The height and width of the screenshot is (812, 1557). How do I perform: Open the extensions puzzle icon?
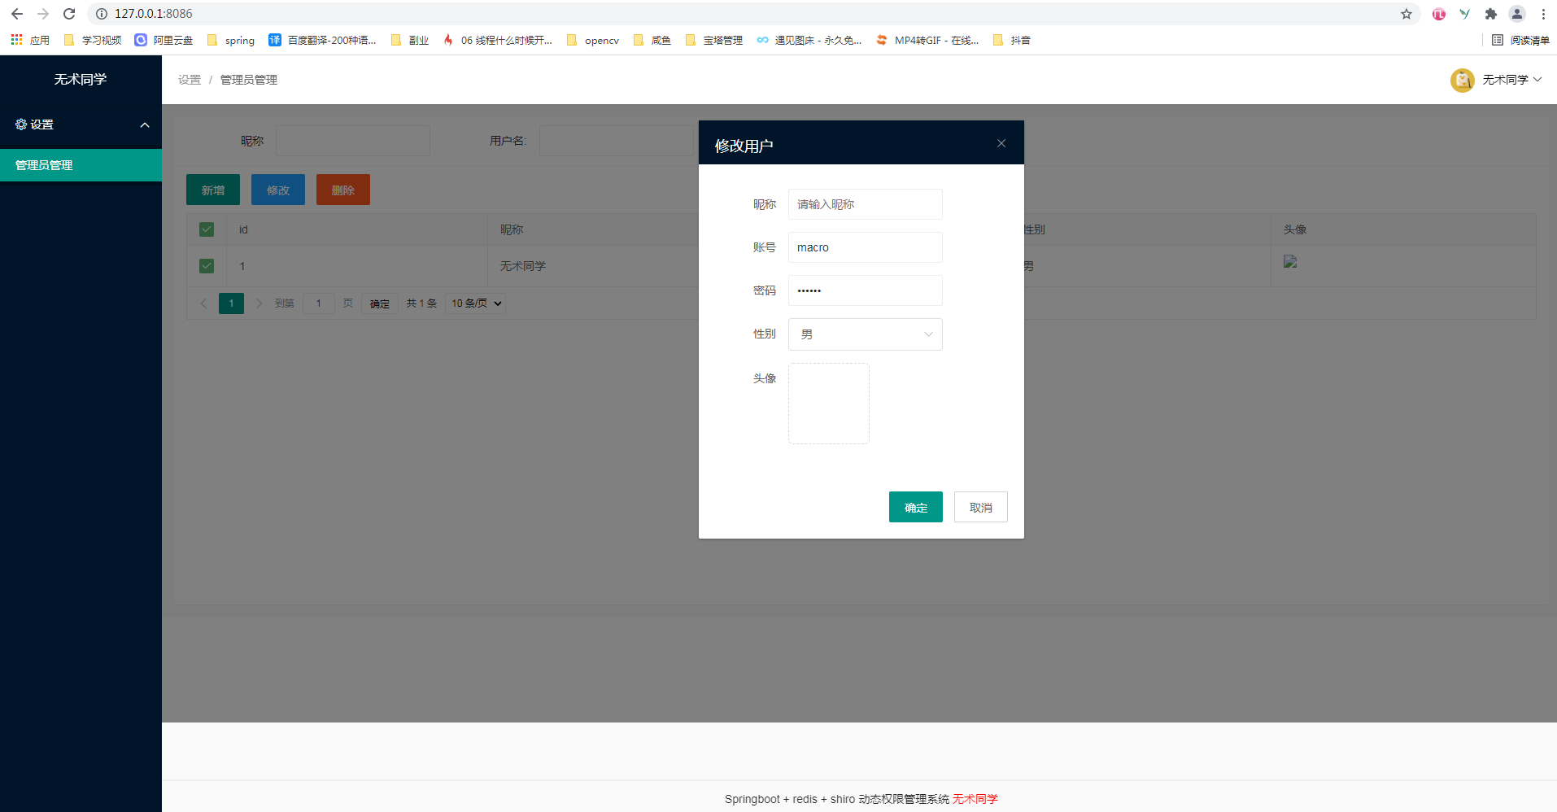click(x=1491, y=14)
